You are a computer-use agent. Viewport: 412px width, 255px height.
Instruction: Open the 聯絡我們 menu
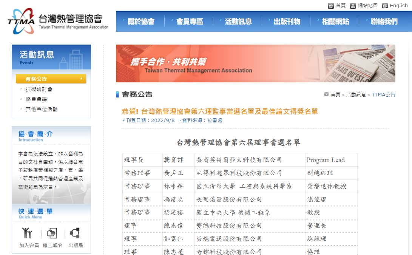384,22
